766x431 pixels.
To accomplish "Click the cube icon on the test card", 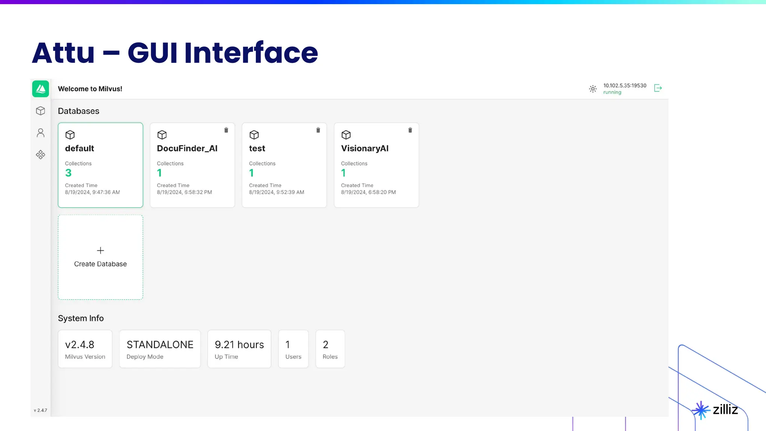I will click(254, 135).
